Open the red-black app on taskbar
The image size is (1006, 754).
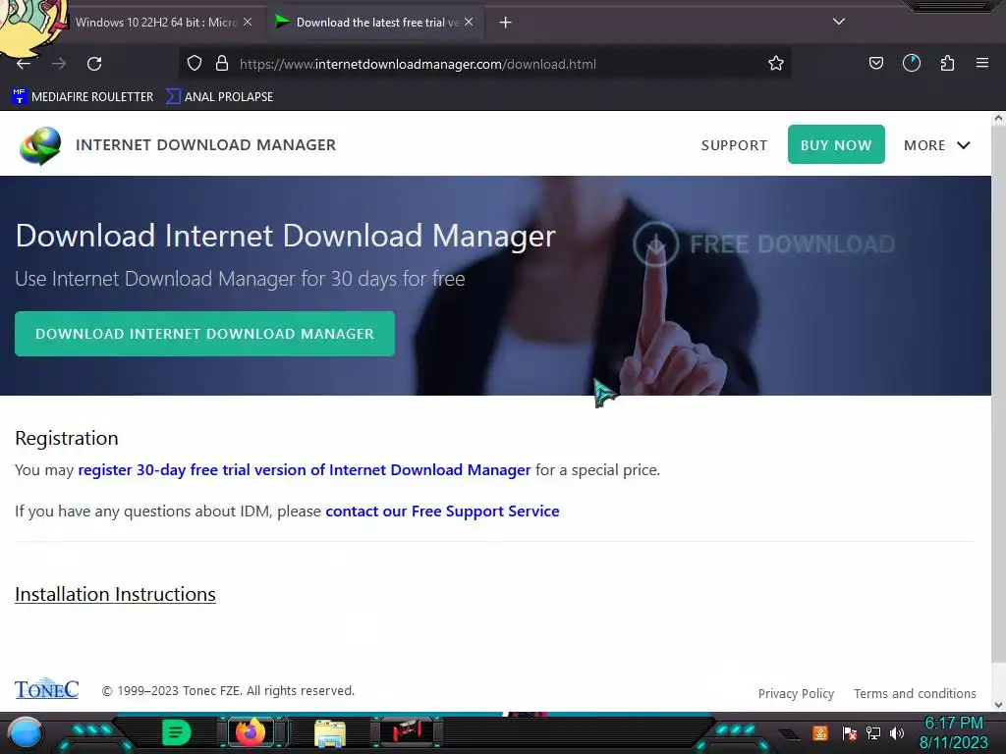pos(407,731)
